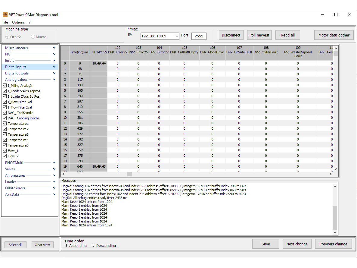Collapse the Analog values section
Image resolution: width=357 pixels, height=268 pixels.
tap(54, 80)
